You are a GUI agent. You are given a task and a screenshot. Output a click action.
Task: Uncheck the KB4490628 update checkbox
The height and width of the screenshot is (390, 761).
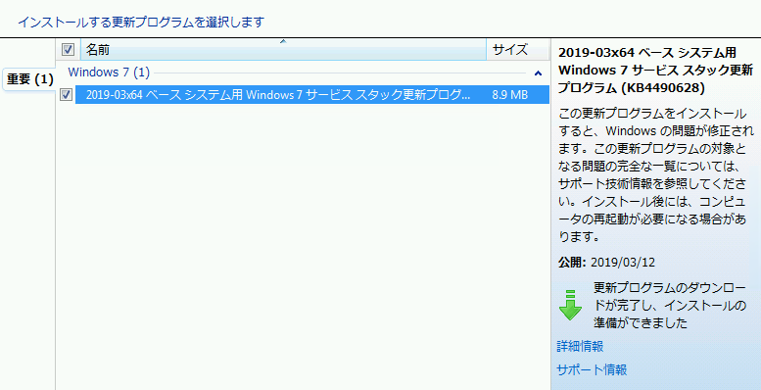[66, 95]
